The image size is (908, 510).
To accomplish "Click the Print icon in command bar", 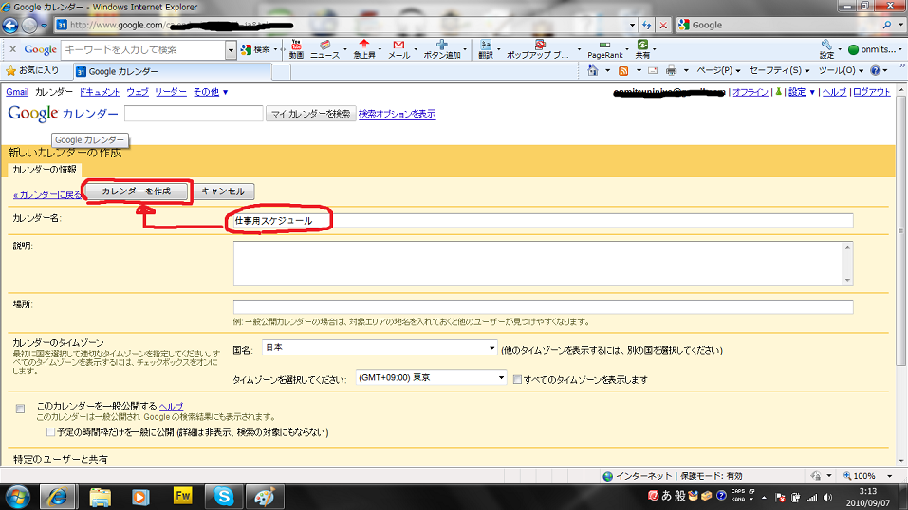I will (671, 71).
